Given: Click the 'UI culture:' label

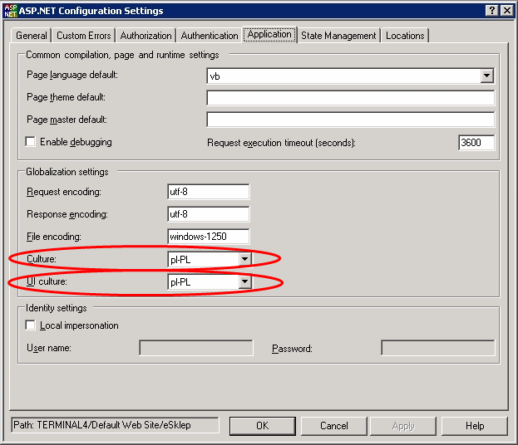Looking at the screenshot, I should coord(47,281).
